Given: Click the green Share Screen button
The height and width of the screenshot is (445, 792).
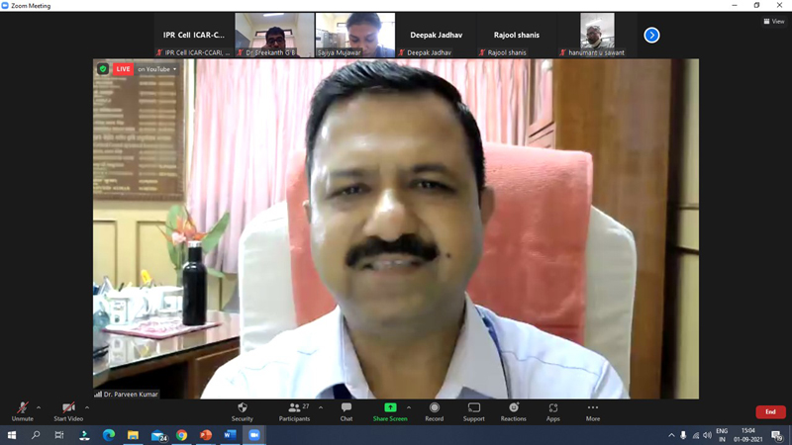Looking at the screenshot, I should [390, 411].
